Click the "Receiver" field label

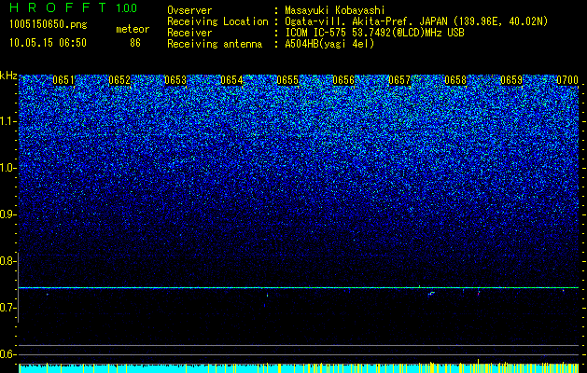(189, 33)
